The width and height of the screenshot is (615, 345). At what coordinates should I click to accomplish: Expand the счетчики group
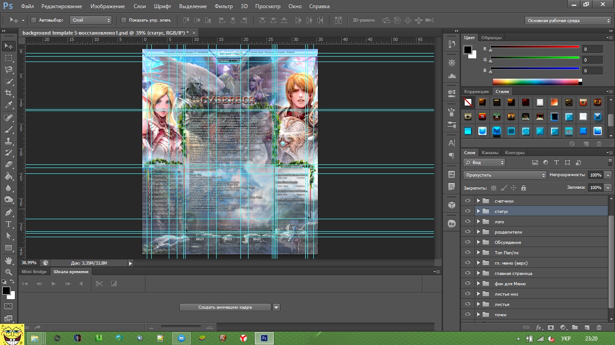(x=479, y=201)
